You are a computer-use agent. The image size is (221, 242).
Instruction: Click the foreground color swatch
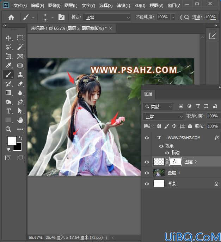click(11, 140)
